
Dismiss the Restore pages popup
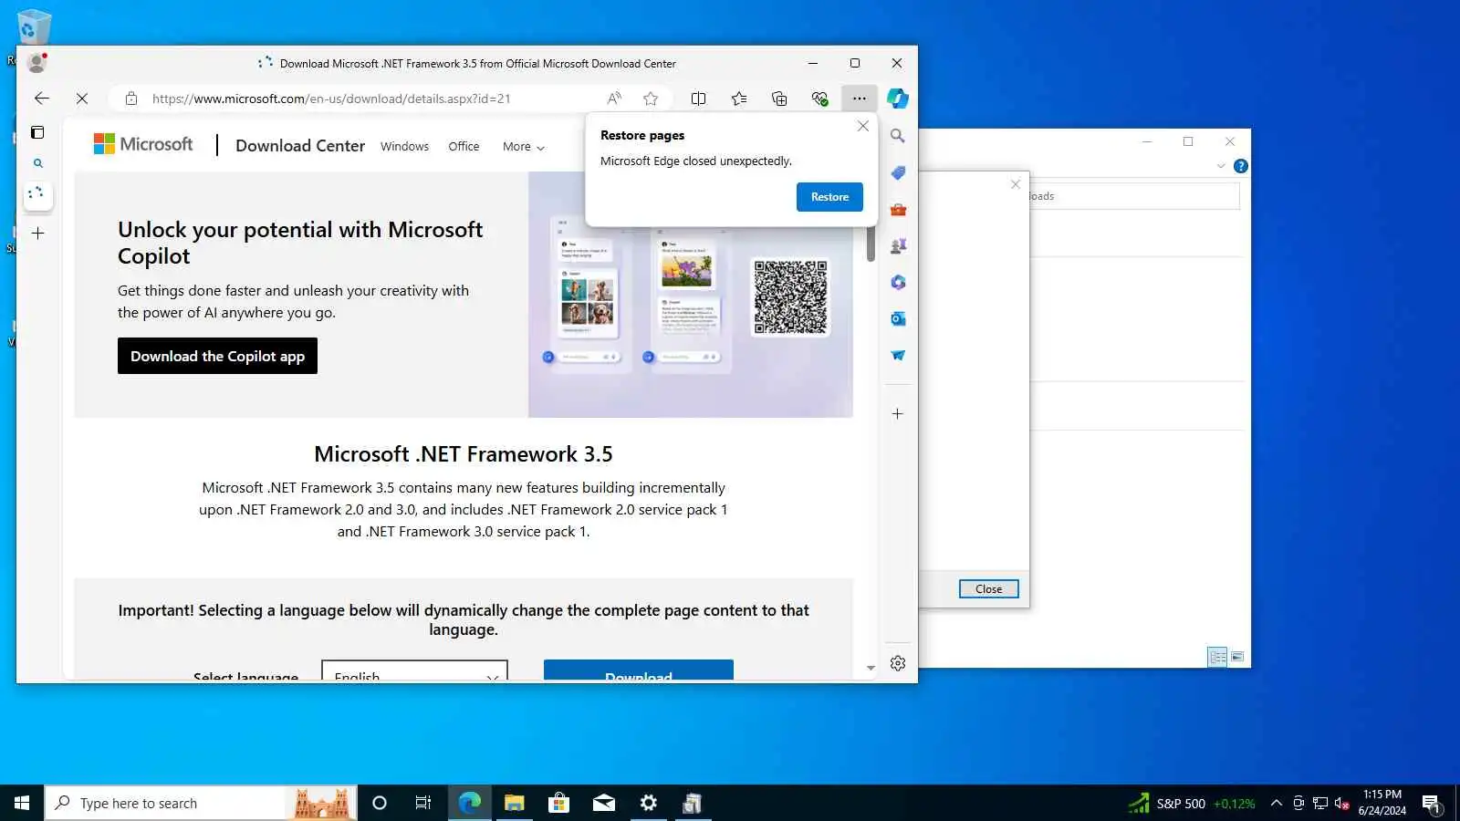(x=863, y=127)
